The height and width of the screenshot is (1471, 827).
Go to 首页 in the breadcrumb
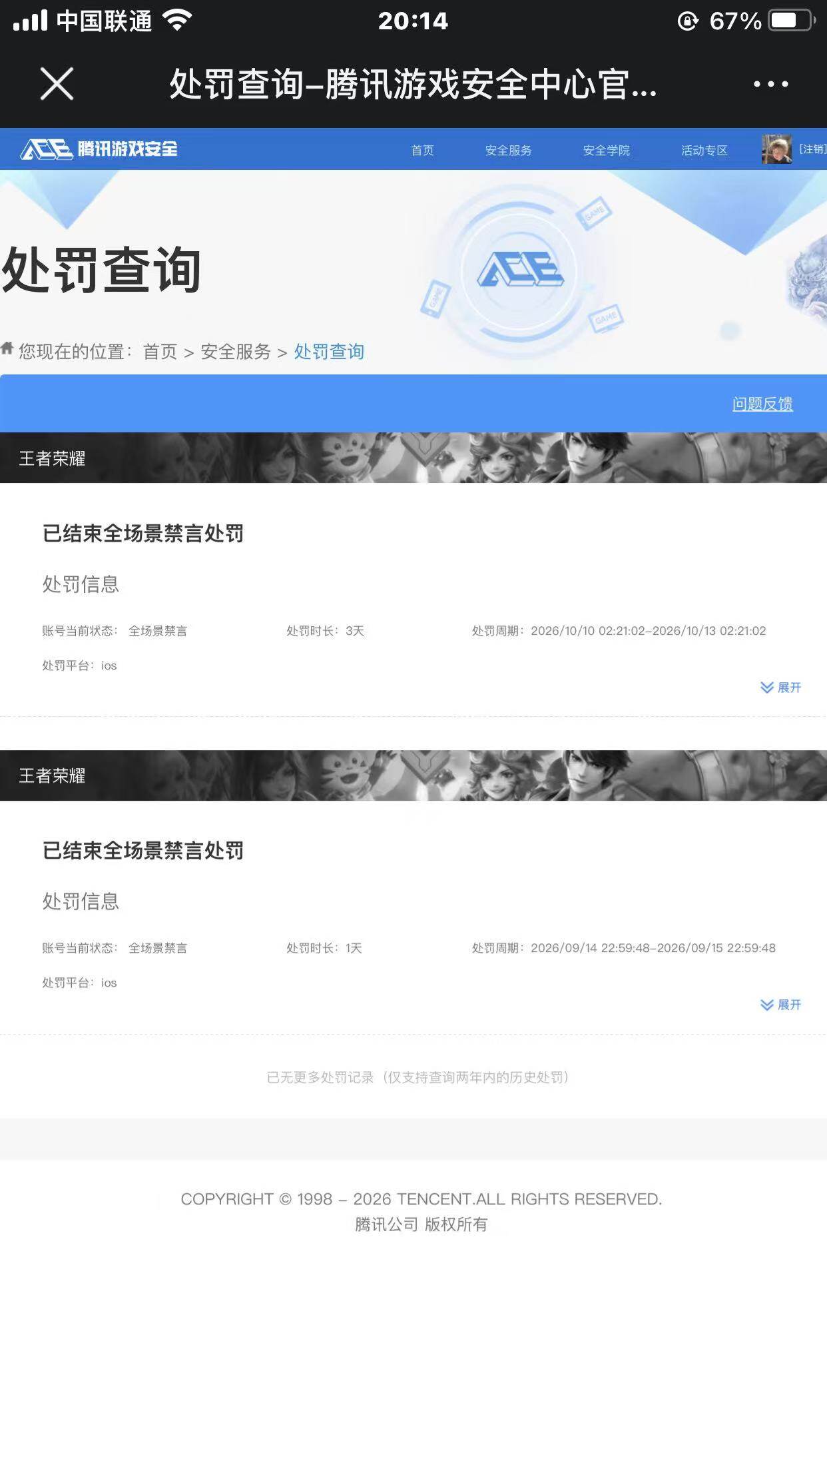point(160,352)
